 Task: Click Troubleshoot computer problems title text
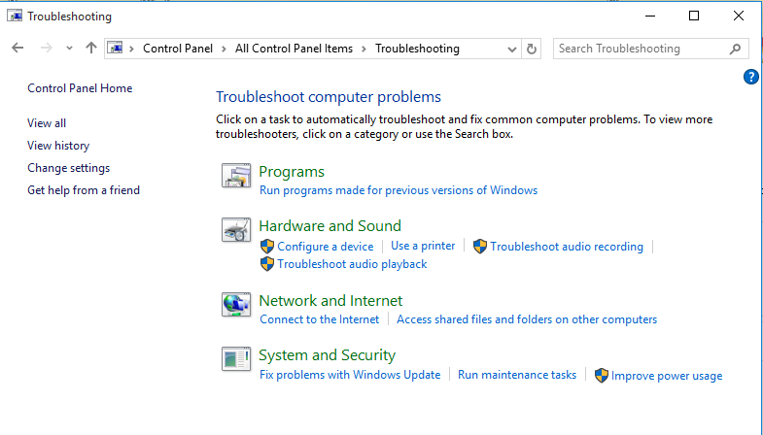(x=329, y=97)
